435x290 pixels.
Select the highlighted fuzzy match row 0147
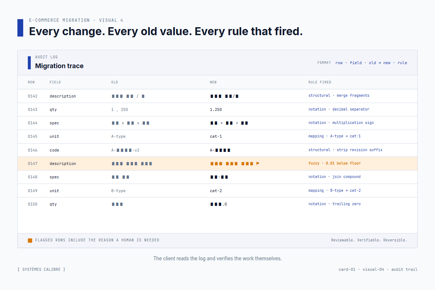point(217,163)
